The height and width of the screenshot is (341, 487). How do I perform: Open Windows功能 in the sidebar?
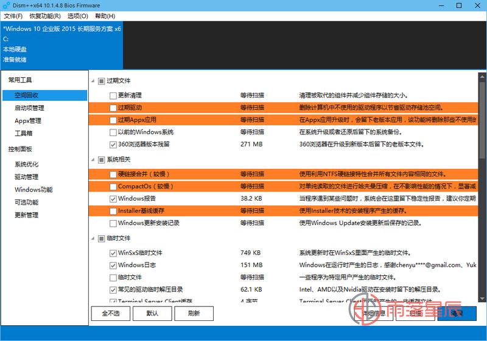click(x=33, y=190)
